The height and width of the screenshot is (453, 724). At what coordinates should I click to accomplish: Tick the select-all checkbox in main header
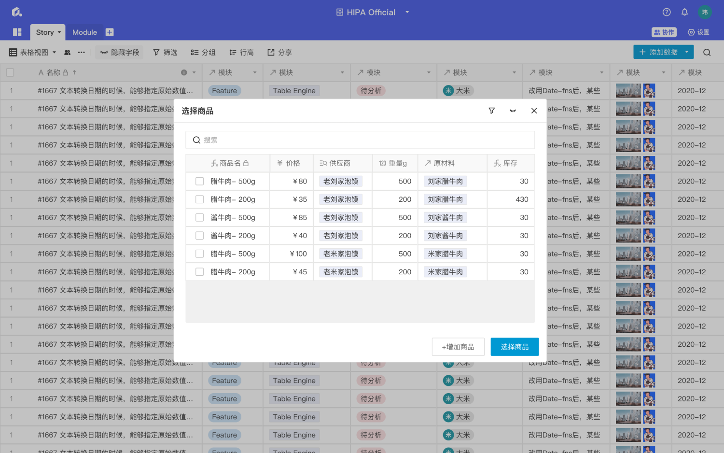point(10,72)
